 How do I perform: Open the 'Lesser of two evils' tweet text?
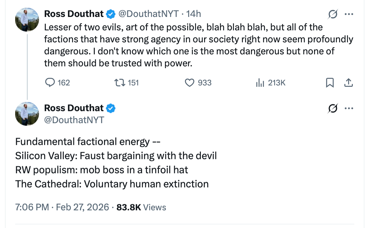(197, 45)
